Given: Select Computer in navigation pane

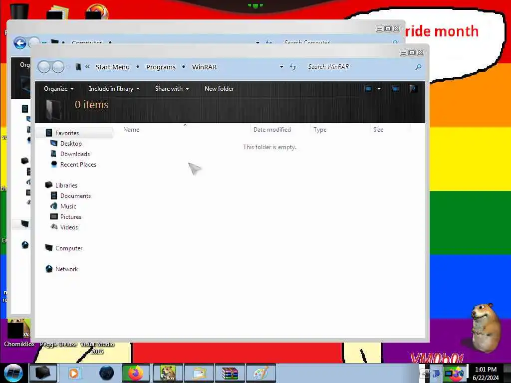Looking at the screenshot, I should pos(68,248).
